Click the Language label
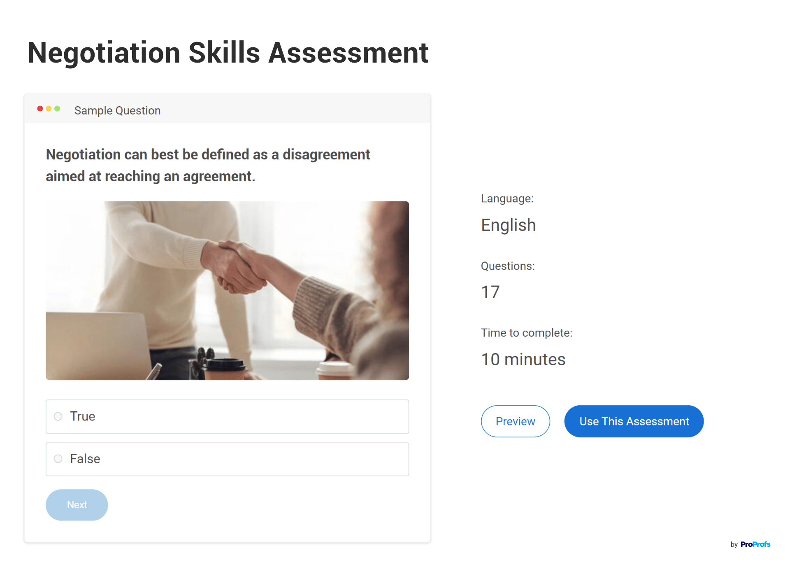The width and height of the screenshot is (790, 567). [x=507, y=198]
